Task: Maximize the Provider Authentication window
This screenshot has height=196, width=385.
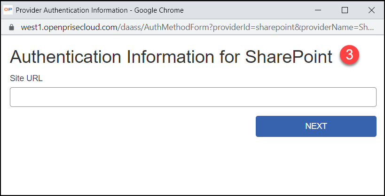Action: 345,10
